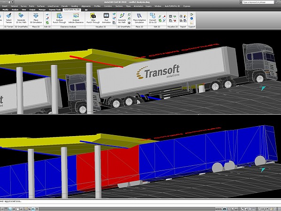The width and height of the screenshot is (281, 211).
Task: Click the red top-right icon in Edit 2D panel
Action: coord(164,16)
